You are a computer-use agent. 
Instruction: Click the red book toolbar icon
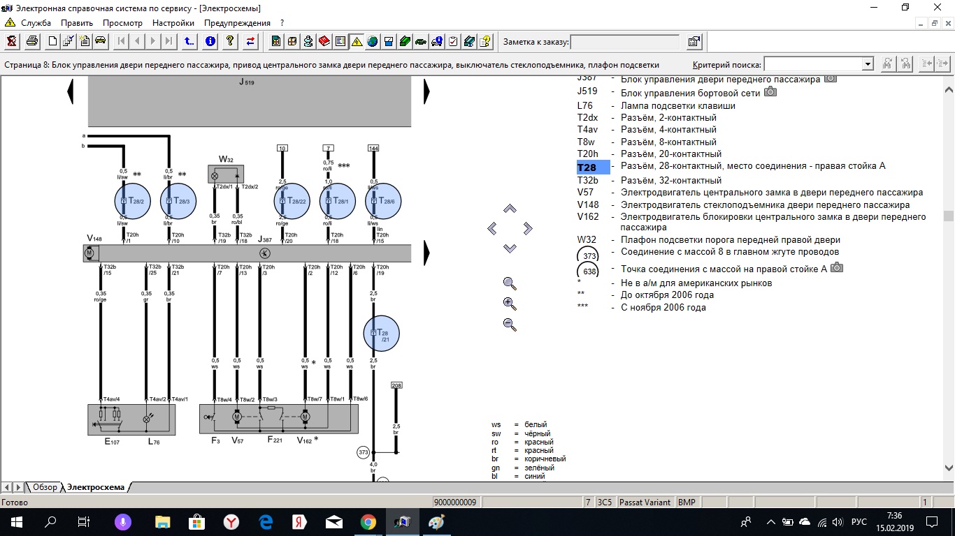[324, 41]
